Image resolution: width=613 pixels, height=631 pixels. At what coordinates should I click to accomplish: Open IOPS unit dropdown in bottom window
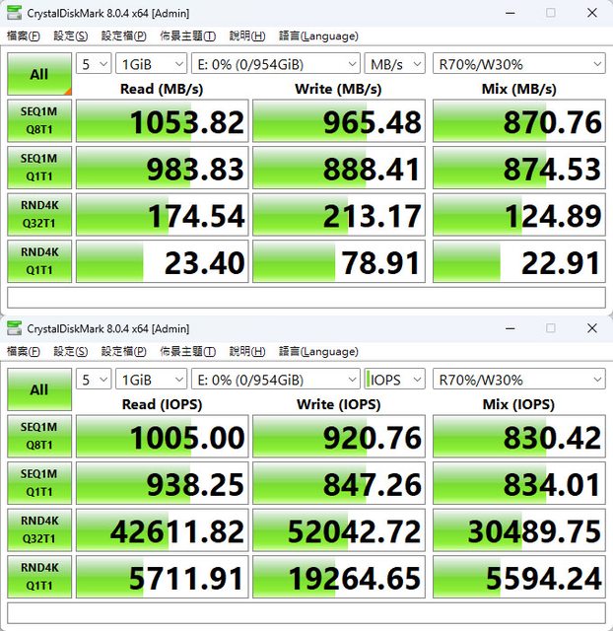tap(394, 379)
